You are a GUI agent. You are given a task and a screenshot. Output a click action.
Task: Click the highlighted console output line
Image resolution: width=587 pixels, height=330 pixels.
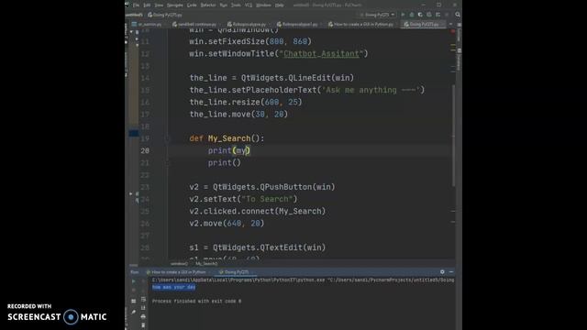point(173,287)
